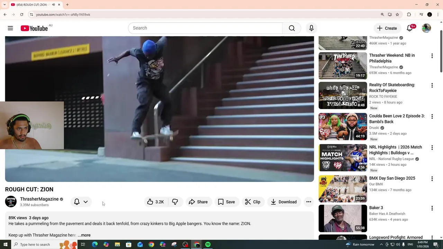
Task: Open options for Reality Of Skateboarding video
Action: pos(432,85)
